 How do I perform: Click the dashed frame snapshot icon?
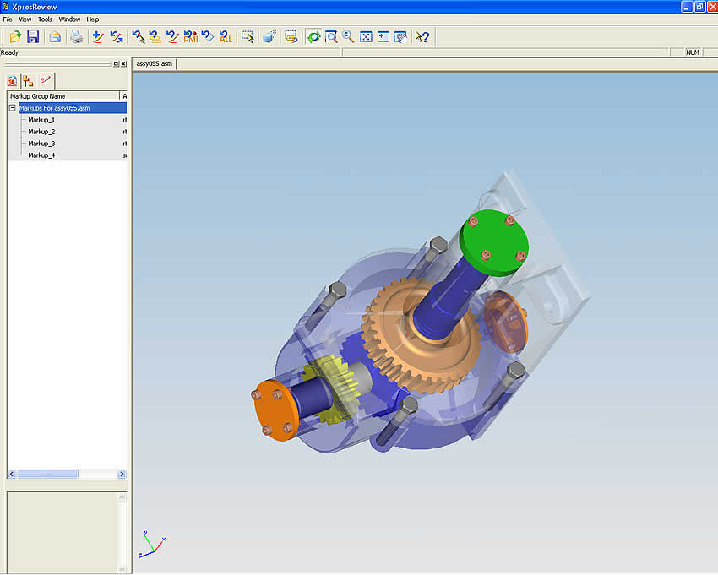[x=291, y=36]
